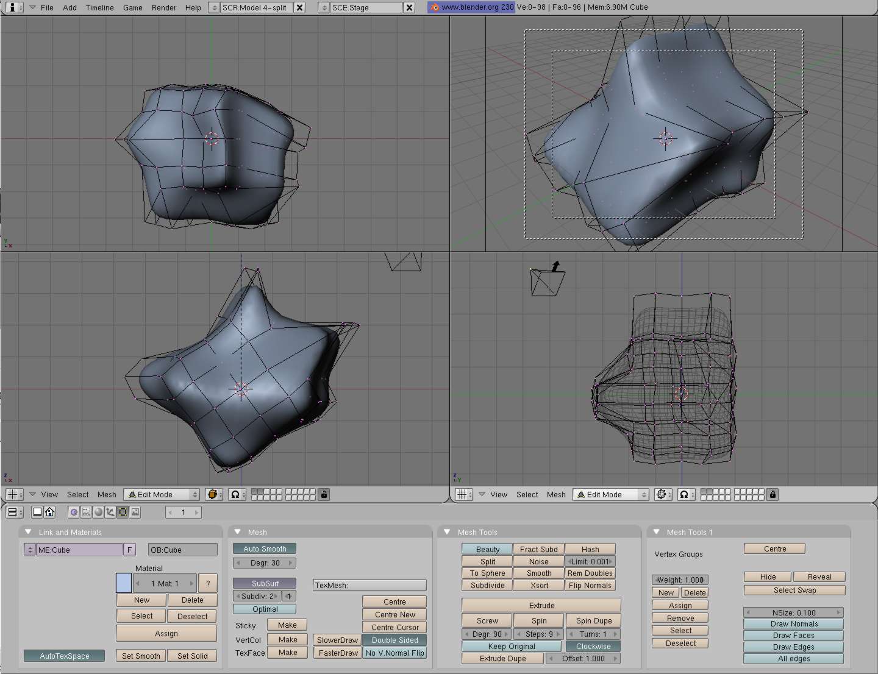The image size is (878, 674).
Task: Open the 3D viewport editor type icon
Action: (13, 494)
